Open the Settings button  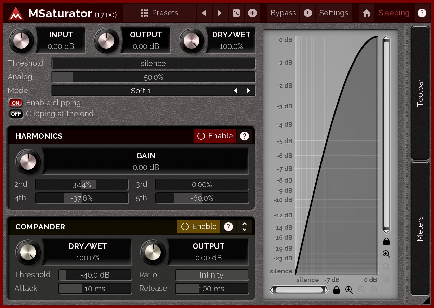[334, 13]
